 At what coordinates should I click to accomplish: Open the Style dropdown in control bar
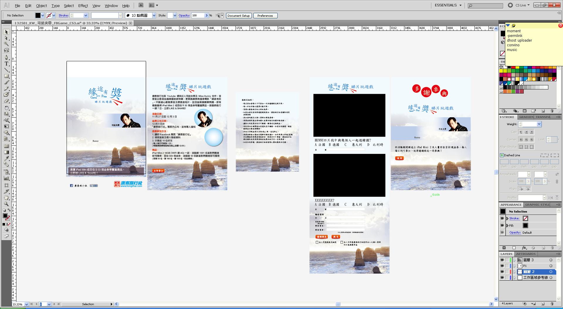[175, 16]
